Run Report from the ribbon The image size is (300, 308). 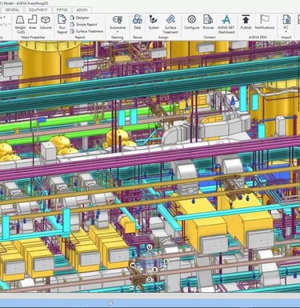click(x=62, y=24)
